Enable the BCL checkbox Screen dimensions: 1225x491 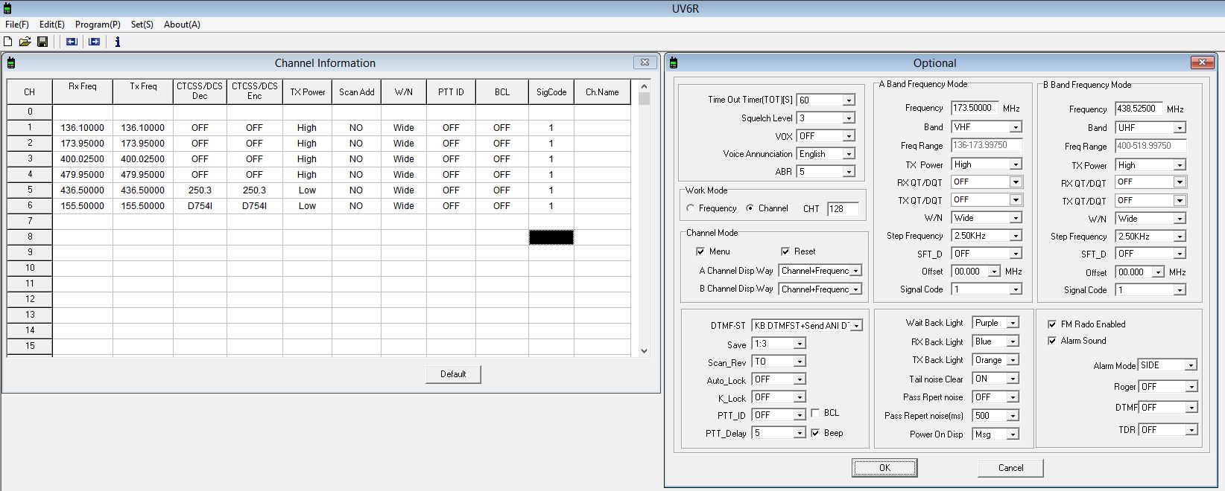815,413
